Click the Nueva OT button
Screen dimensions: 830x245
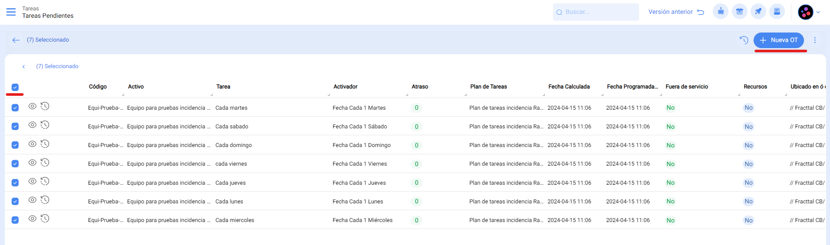[x=778, y=40]
